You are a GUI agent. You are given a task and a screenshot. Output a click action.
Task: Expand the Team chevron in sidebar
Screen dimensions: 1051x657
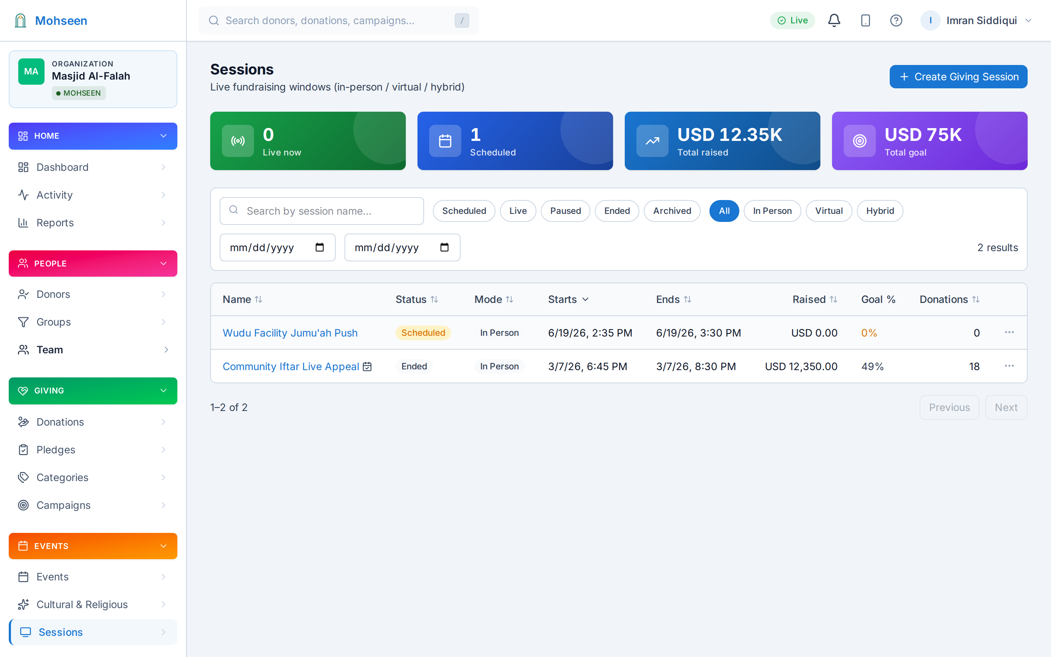166,350
